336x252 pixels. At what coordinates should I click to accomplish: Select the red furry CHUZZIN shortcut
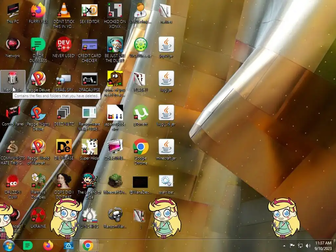(13, 186)
